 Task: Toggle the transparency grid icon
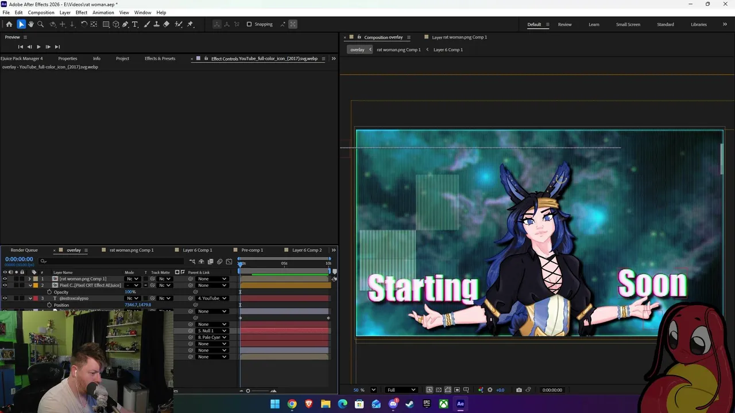[x=439, y=390]
